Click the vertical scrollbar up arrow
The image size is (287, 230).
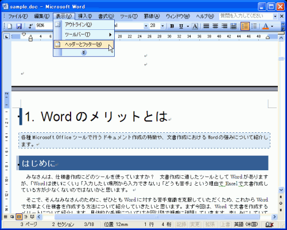click(281, 38)
